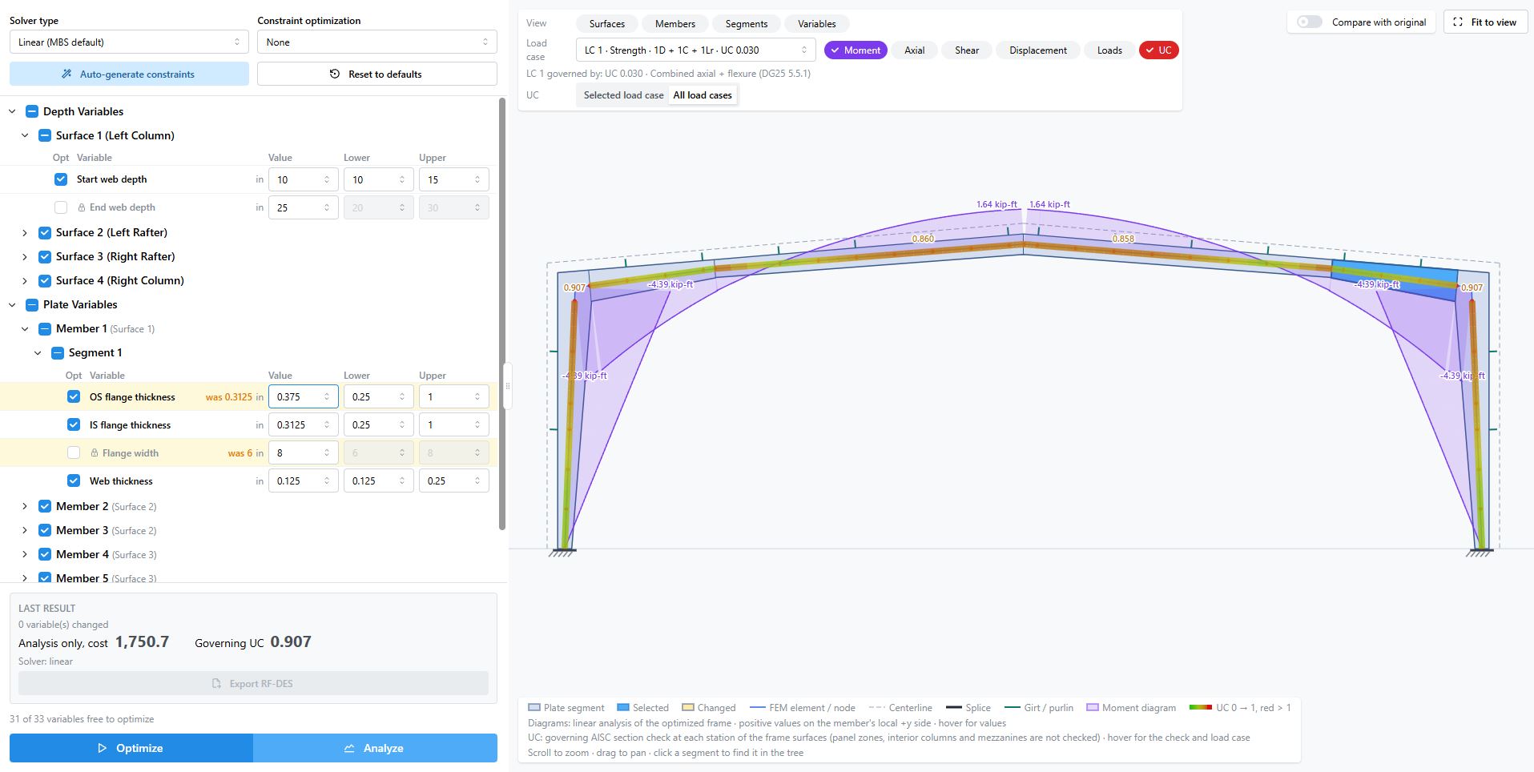
Task: Toggle Compare with original switch
Action: (x=1310, y=22)
